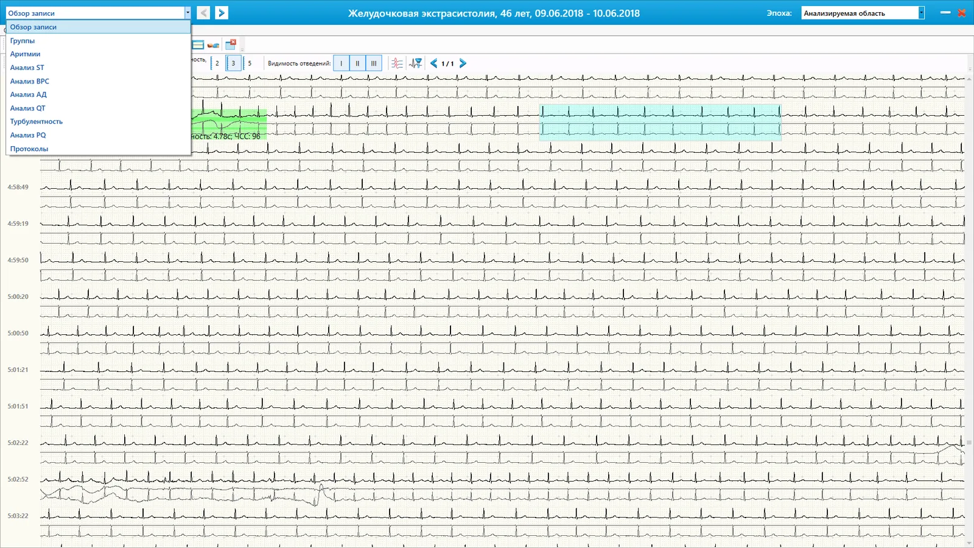Screen dimensions: 974x548
Task: Toggle visibility of lead II
Action: pos(357,63)
